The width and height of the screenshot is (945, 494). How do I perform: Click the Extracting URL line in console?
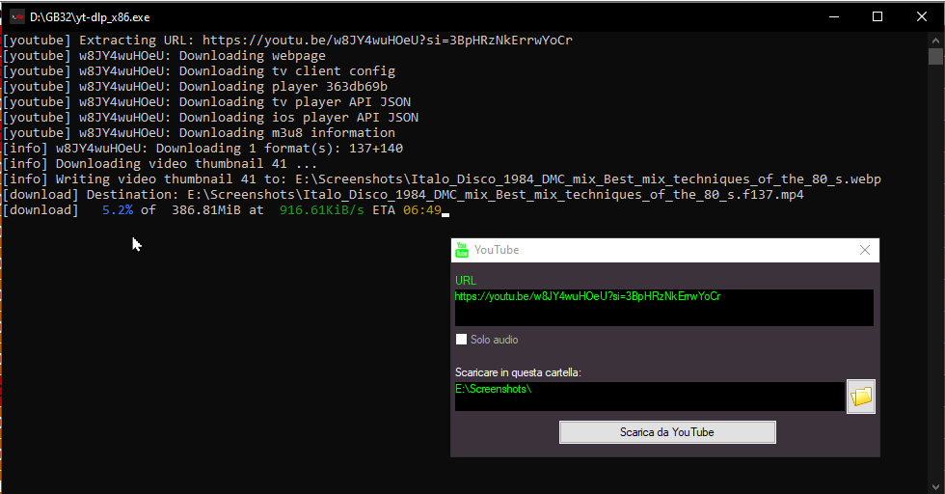(x=287, y=41)
